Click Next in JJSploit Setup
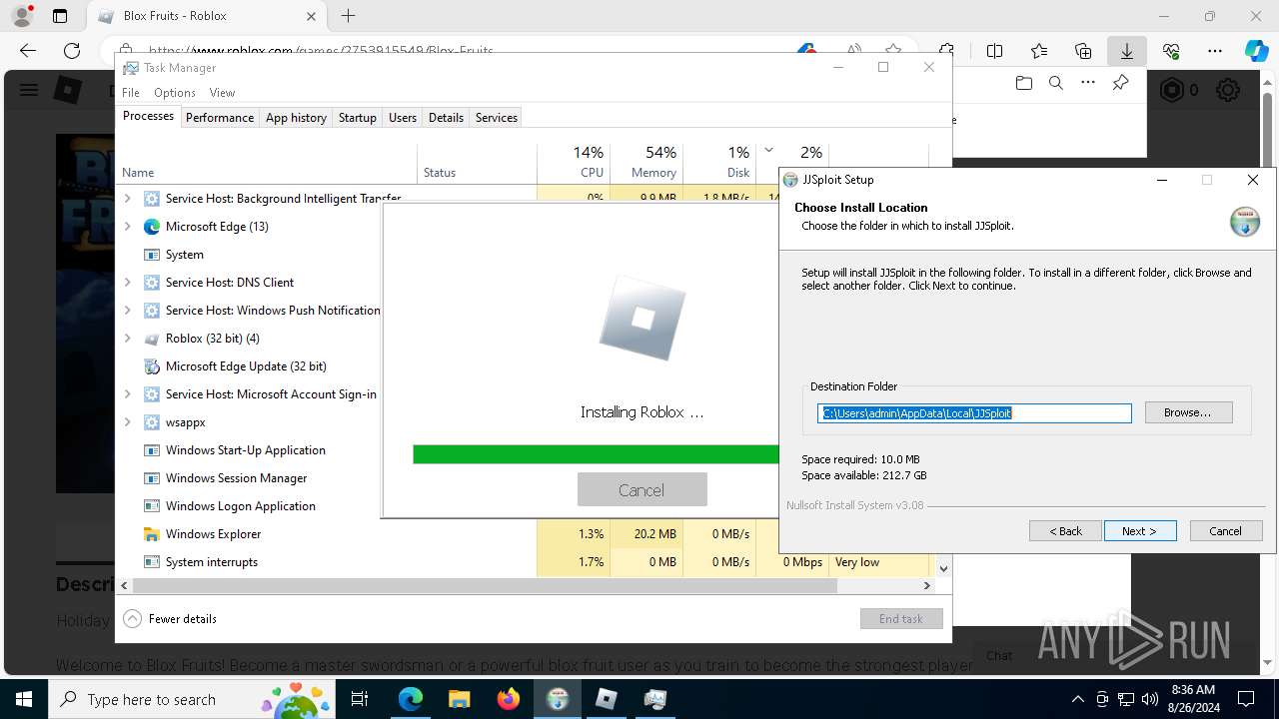 coord(1140,531)
